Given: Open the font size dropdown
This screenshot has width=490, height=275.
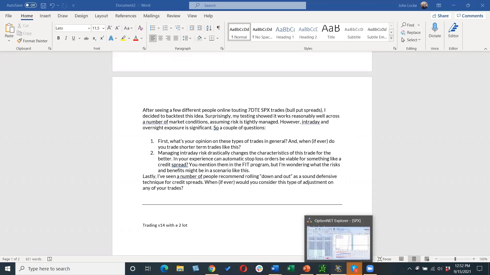Looking at the screenshot, I should 103,28.
